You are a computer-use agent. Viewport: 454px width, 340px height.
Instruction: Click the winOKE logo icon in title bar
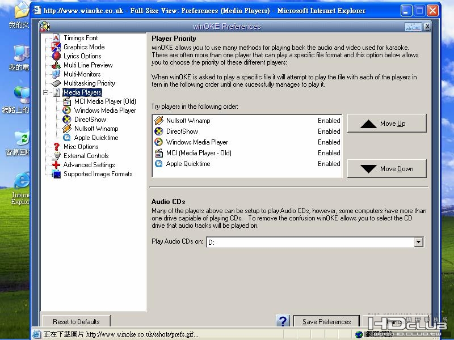45,26
